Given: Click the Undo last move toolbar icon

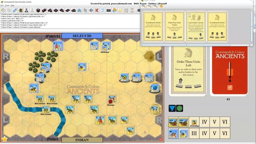Looking at the screenshot, I should click(3, 10).
